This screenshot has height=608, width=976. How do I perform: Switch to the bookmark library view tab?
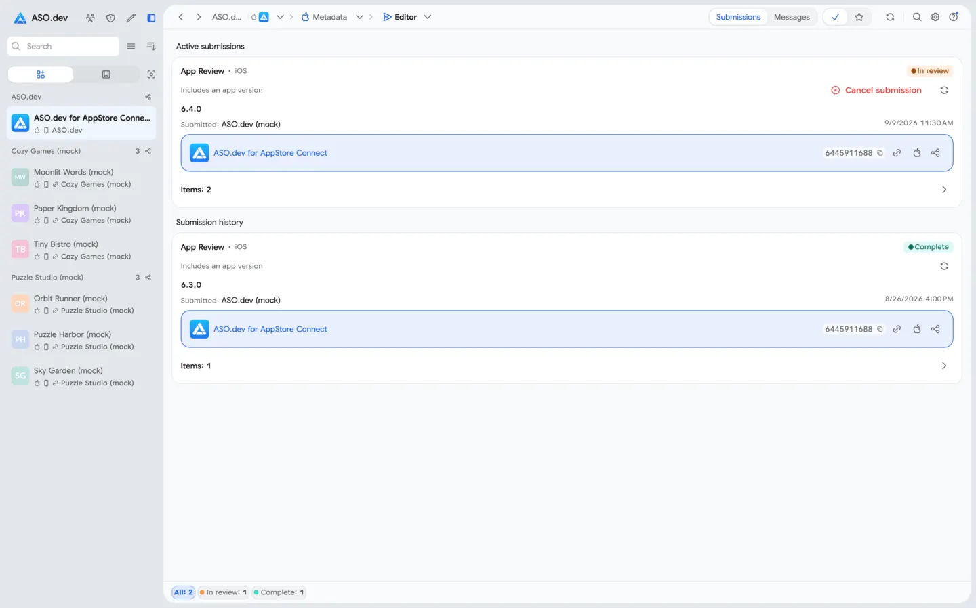106,74
